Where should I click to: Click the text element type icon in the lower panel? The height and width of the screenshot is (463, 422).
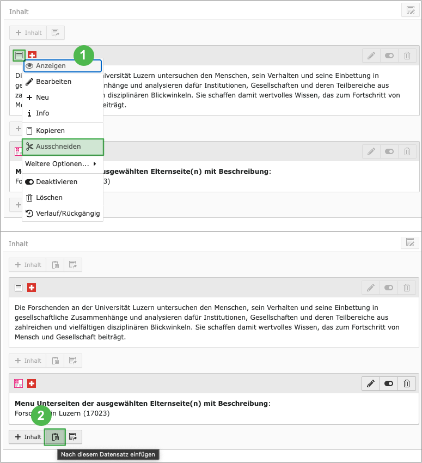(19, 288)
